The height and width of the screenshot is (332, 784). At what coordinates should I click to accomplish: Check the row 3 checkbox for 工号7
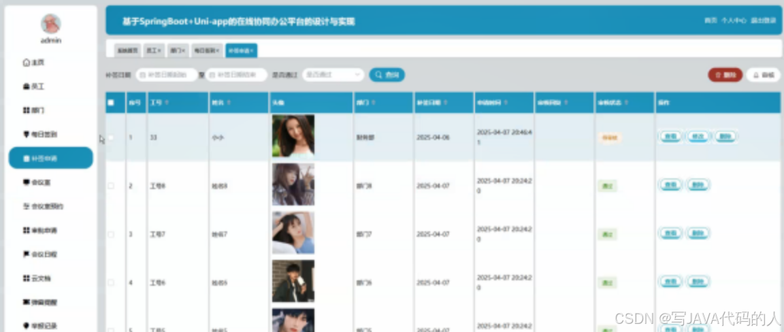coord(111,234)
